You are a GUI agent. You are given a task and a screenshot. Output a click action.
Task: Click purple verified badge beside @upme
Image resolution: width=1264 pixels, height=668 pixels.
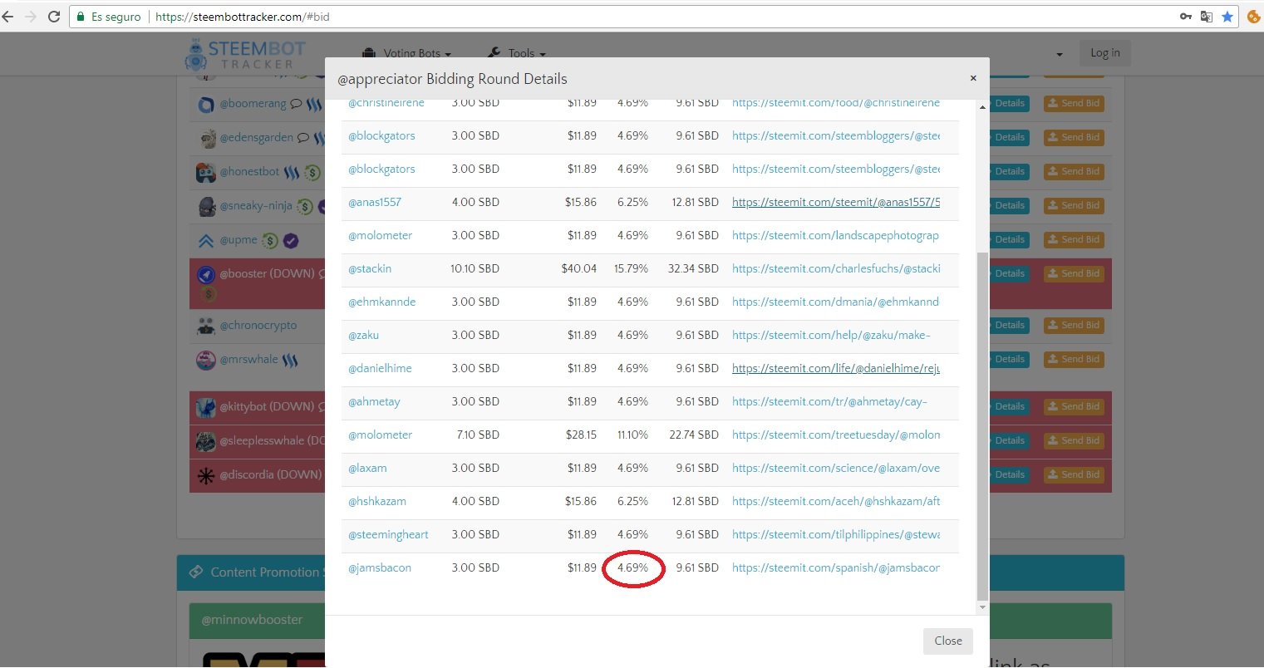(x=291, y=241)
